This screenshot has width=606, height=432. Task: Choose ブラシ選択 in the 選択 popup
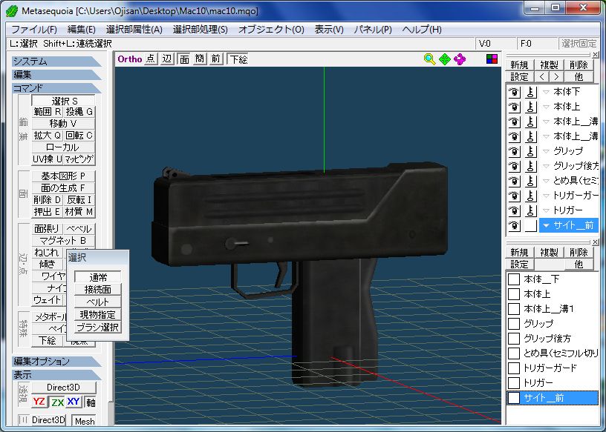click(98, 328)
